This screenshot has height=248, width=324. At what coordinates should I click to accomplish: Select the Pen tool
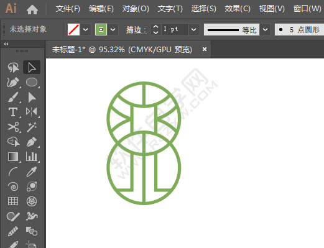point(32,142)
